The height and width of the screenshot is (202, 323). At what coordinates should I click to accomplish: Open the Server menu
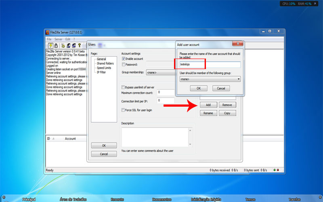[x=58, y=39]
